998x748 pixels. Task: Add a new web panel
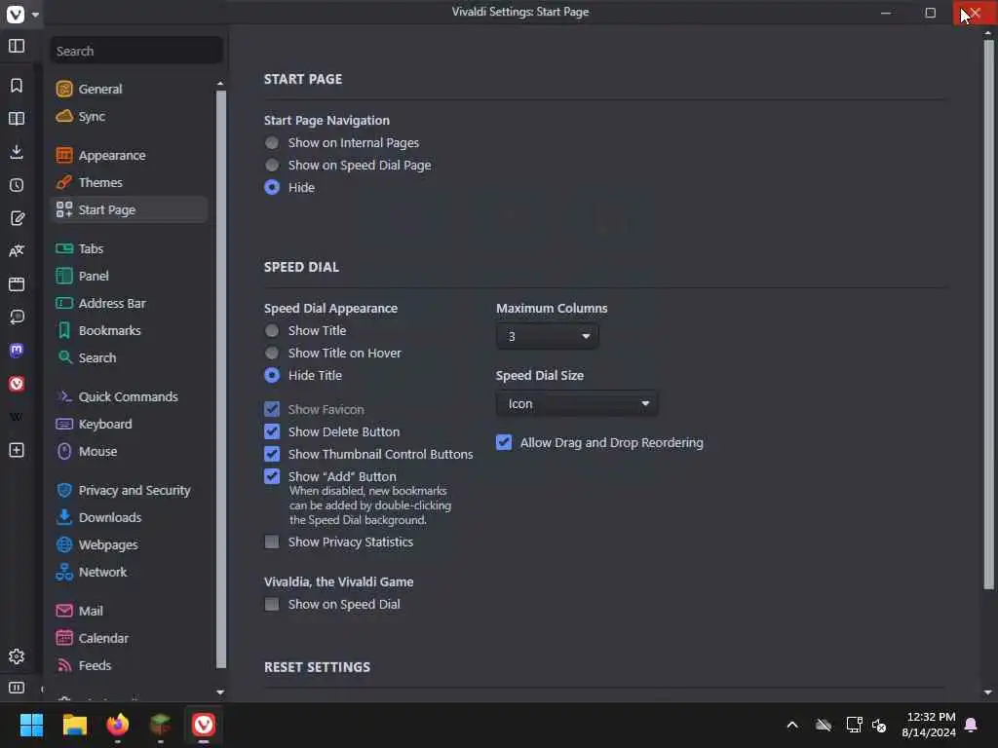(x=17, y=450)
